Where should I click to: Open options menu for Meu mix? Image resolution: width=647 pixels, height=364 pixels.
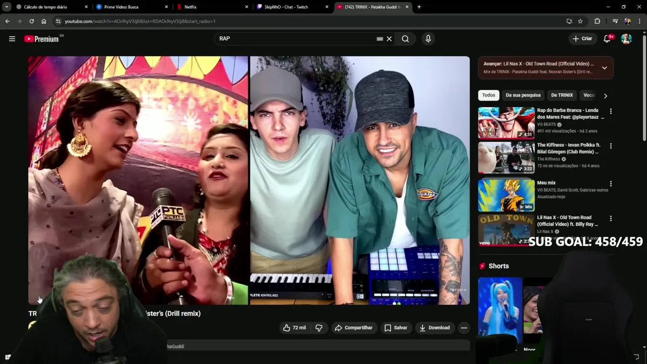(611, 184)
